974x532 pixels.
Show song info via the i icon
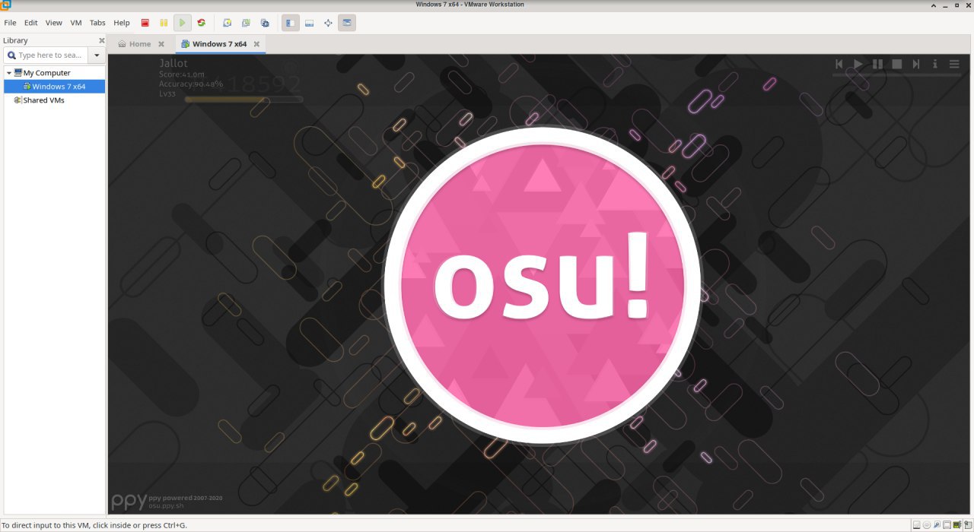point(935,64)
